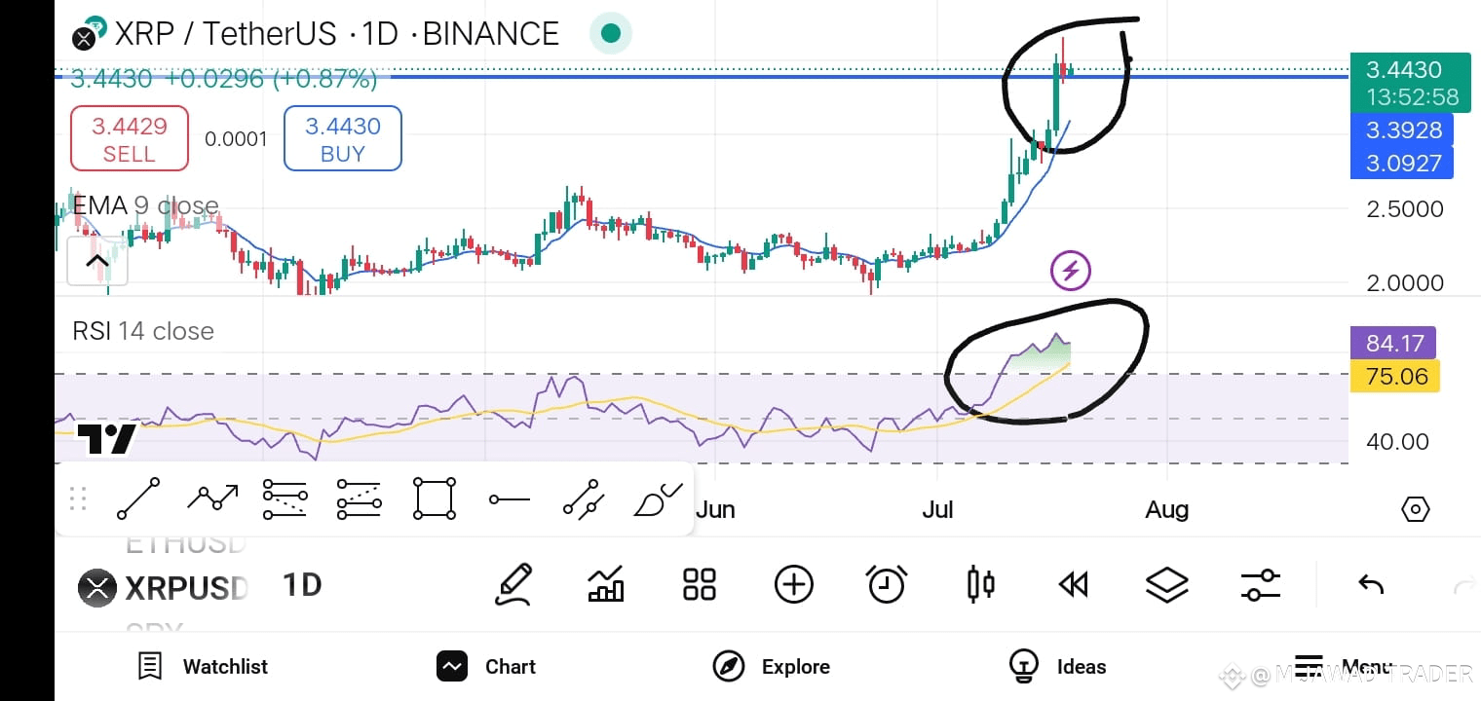Open the indicators chart icon
The height and width of the screenshot is (701, 1481).
605,585
